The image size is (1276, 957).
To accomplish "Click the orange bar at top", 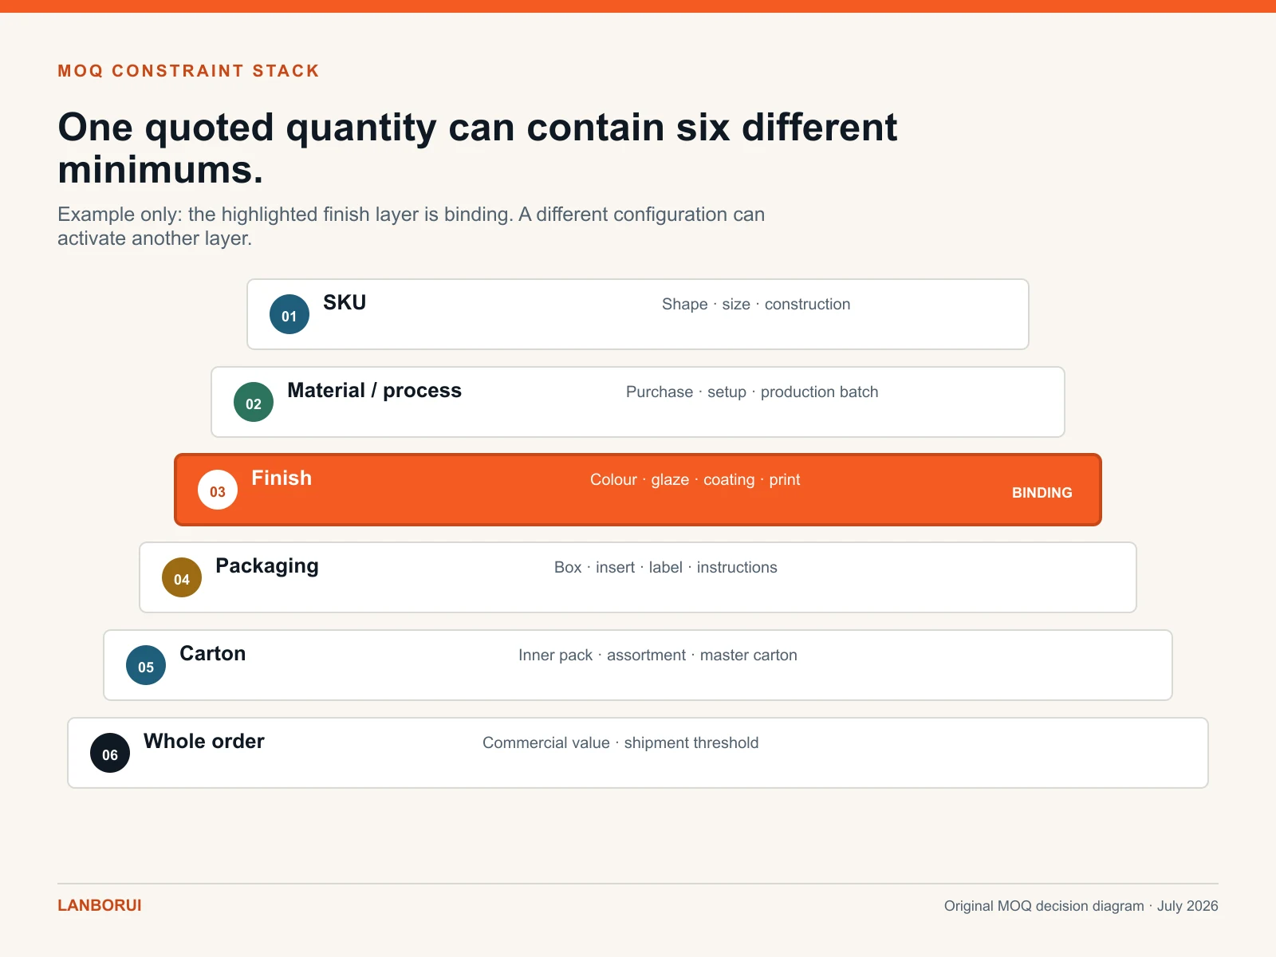I will point(638,6).
